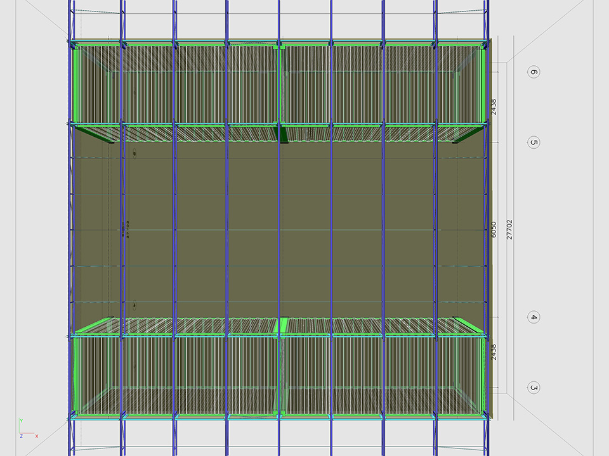Select small grid marker inside model's lower-left
This screenshot has height=456, width=609.
coord(134,306)
